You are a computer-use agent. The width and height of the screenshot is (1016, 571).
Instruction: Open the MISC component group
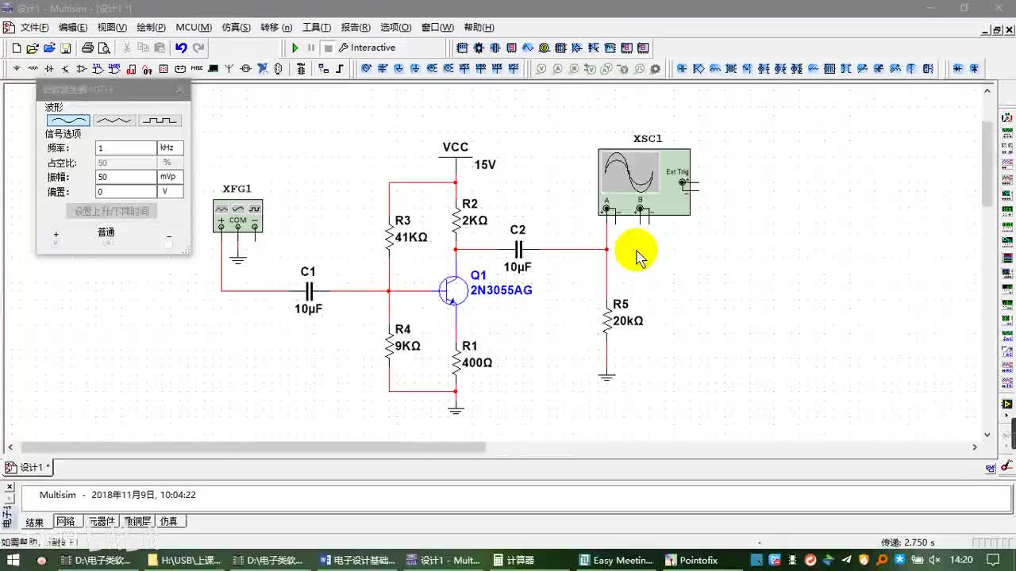pyautogui.click(x=197, y=69)
